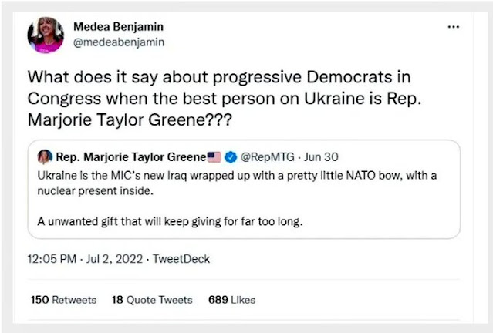The image size is (493, 333).
Task: Click the blue verified badge
Action: [231, 156]
